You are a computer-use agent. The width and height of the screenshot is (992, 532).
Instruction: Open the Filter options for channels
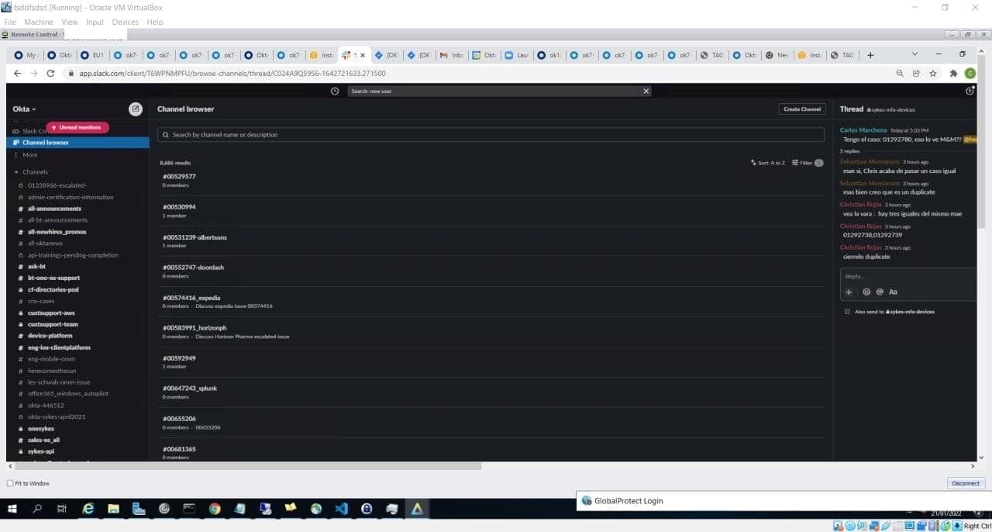806,163
